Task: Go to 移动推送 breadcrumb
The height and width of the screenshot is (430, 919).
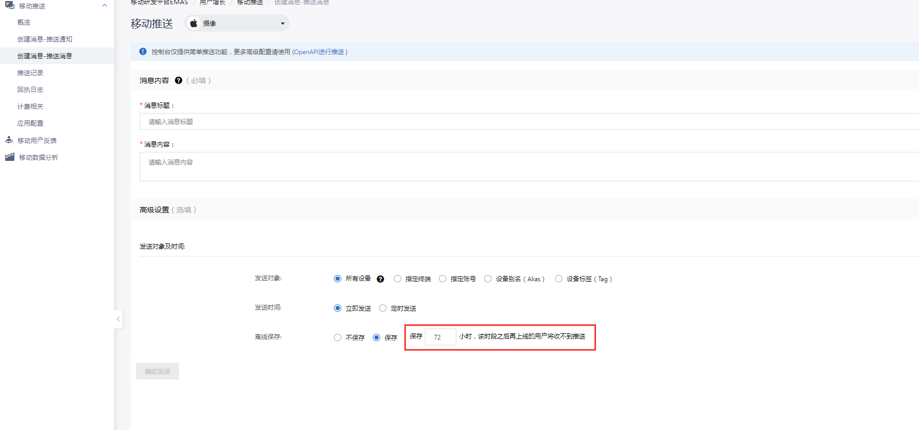Action: (250, 3)
